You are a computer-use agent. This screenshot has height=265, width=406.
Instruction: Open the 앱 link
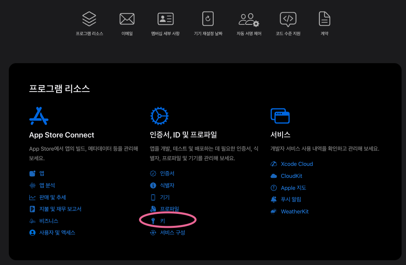click(x=42, y=173)
